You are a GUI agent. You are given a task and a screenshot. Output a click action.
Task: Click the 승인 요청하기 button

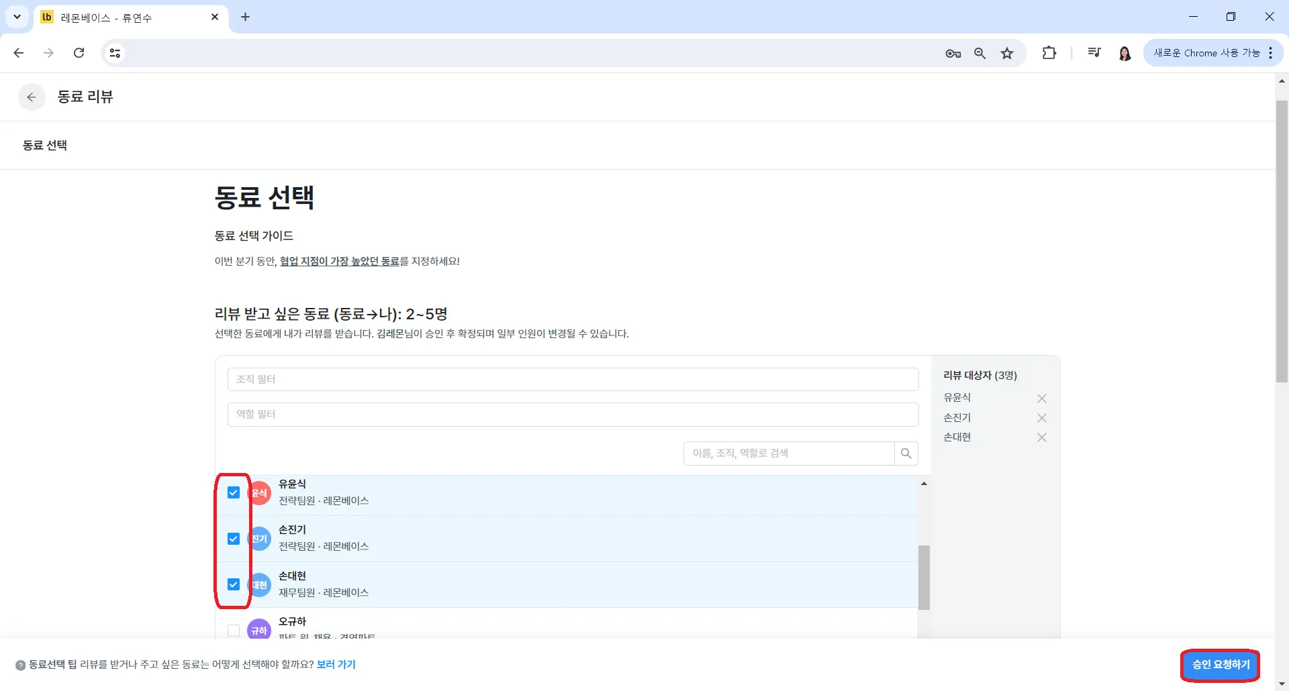(1221, 665)
